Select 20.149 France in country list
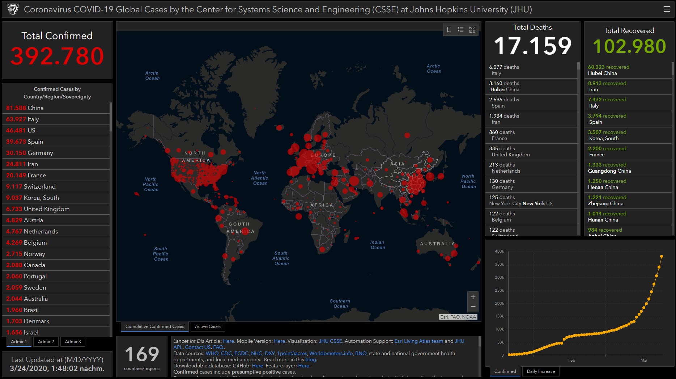The image size is (676, 379). pyautogui.click(x=56, y=175)
